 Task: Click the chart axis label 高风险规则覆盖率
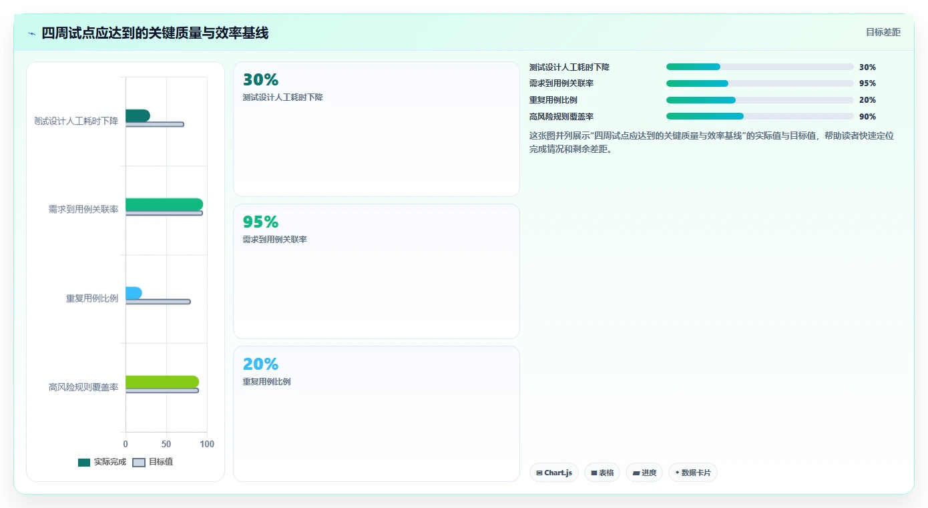click(x=83, y=387)
